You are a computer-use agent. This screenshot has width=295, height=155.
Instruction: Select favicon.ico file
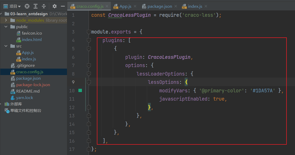(32, 33)
